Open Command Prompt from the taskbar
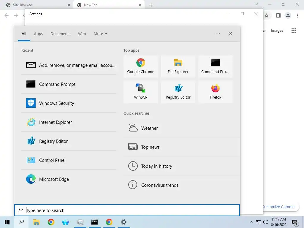 pos(94,222)
